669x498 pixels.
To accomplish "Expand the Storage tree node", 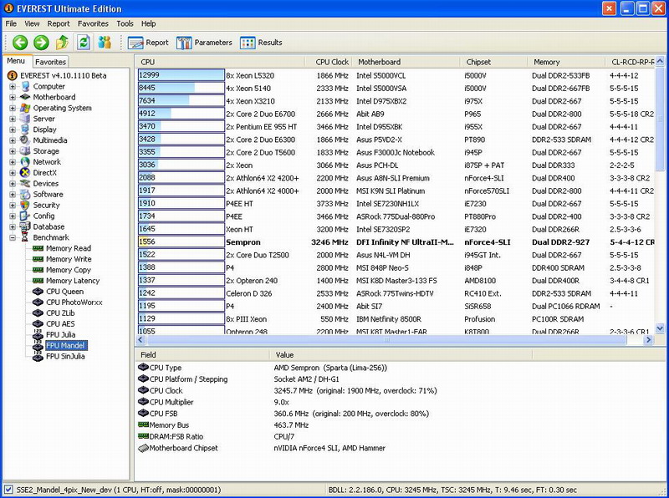I will 13,151.
